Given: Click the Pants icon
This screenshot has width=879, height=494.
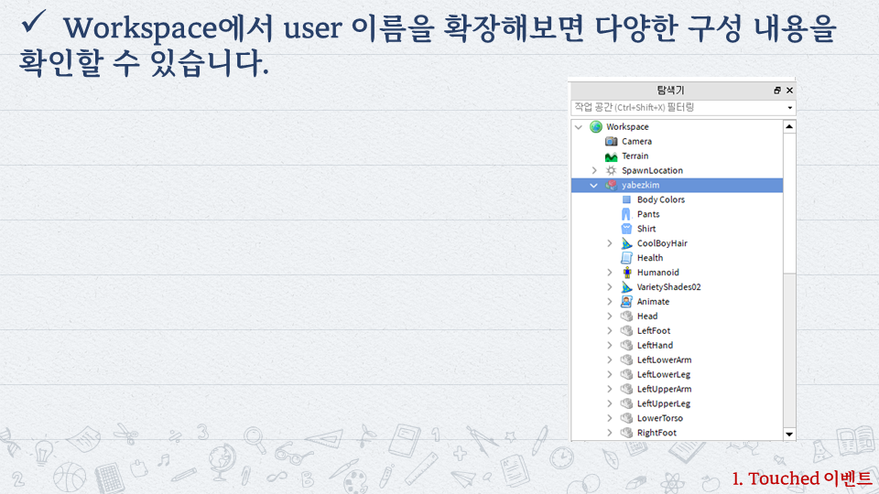Looking at the screenshot, I should point(626,214).
